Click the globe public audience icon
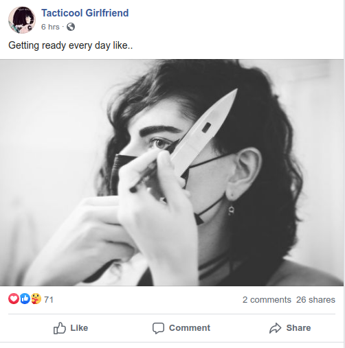 [71, 27]
